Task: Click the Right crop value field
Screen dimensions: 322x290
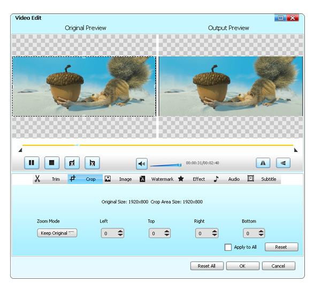Action: pos(203,233)
